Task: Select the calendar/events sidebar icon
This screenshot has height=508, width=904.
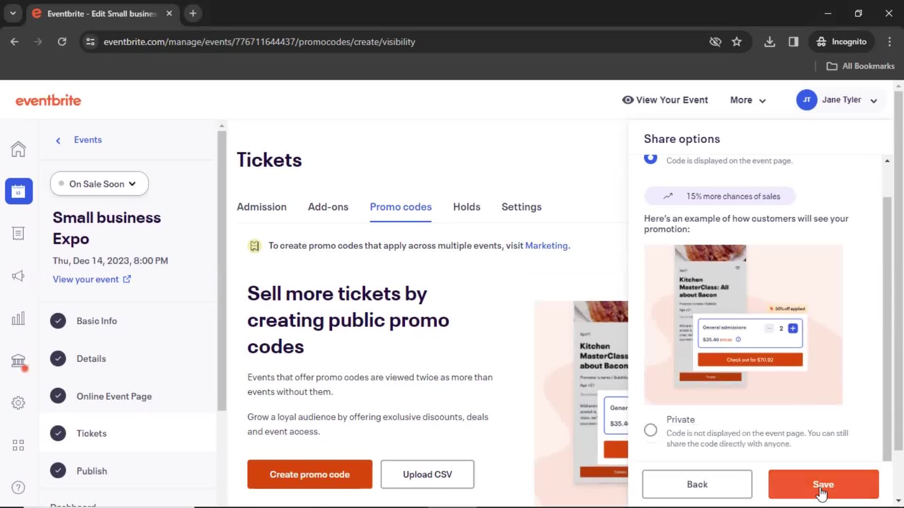Action: tap(18, 191)
